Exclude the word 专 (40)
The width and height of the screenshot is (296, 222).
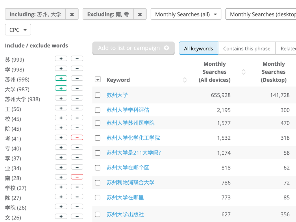(77, 147)
